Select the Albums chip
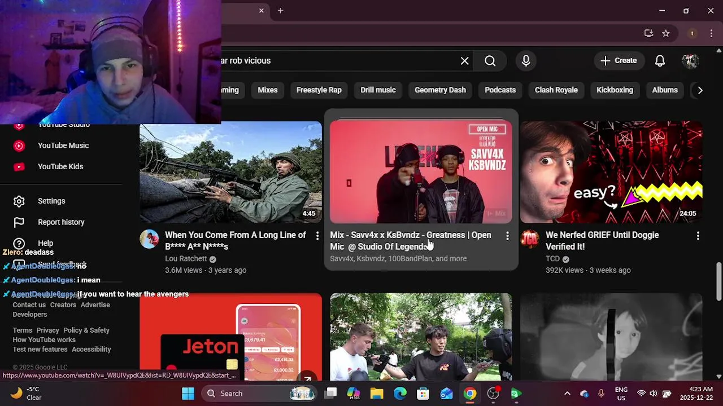The height and width of the screenshot is (406, 723). (x=665, y=90)
